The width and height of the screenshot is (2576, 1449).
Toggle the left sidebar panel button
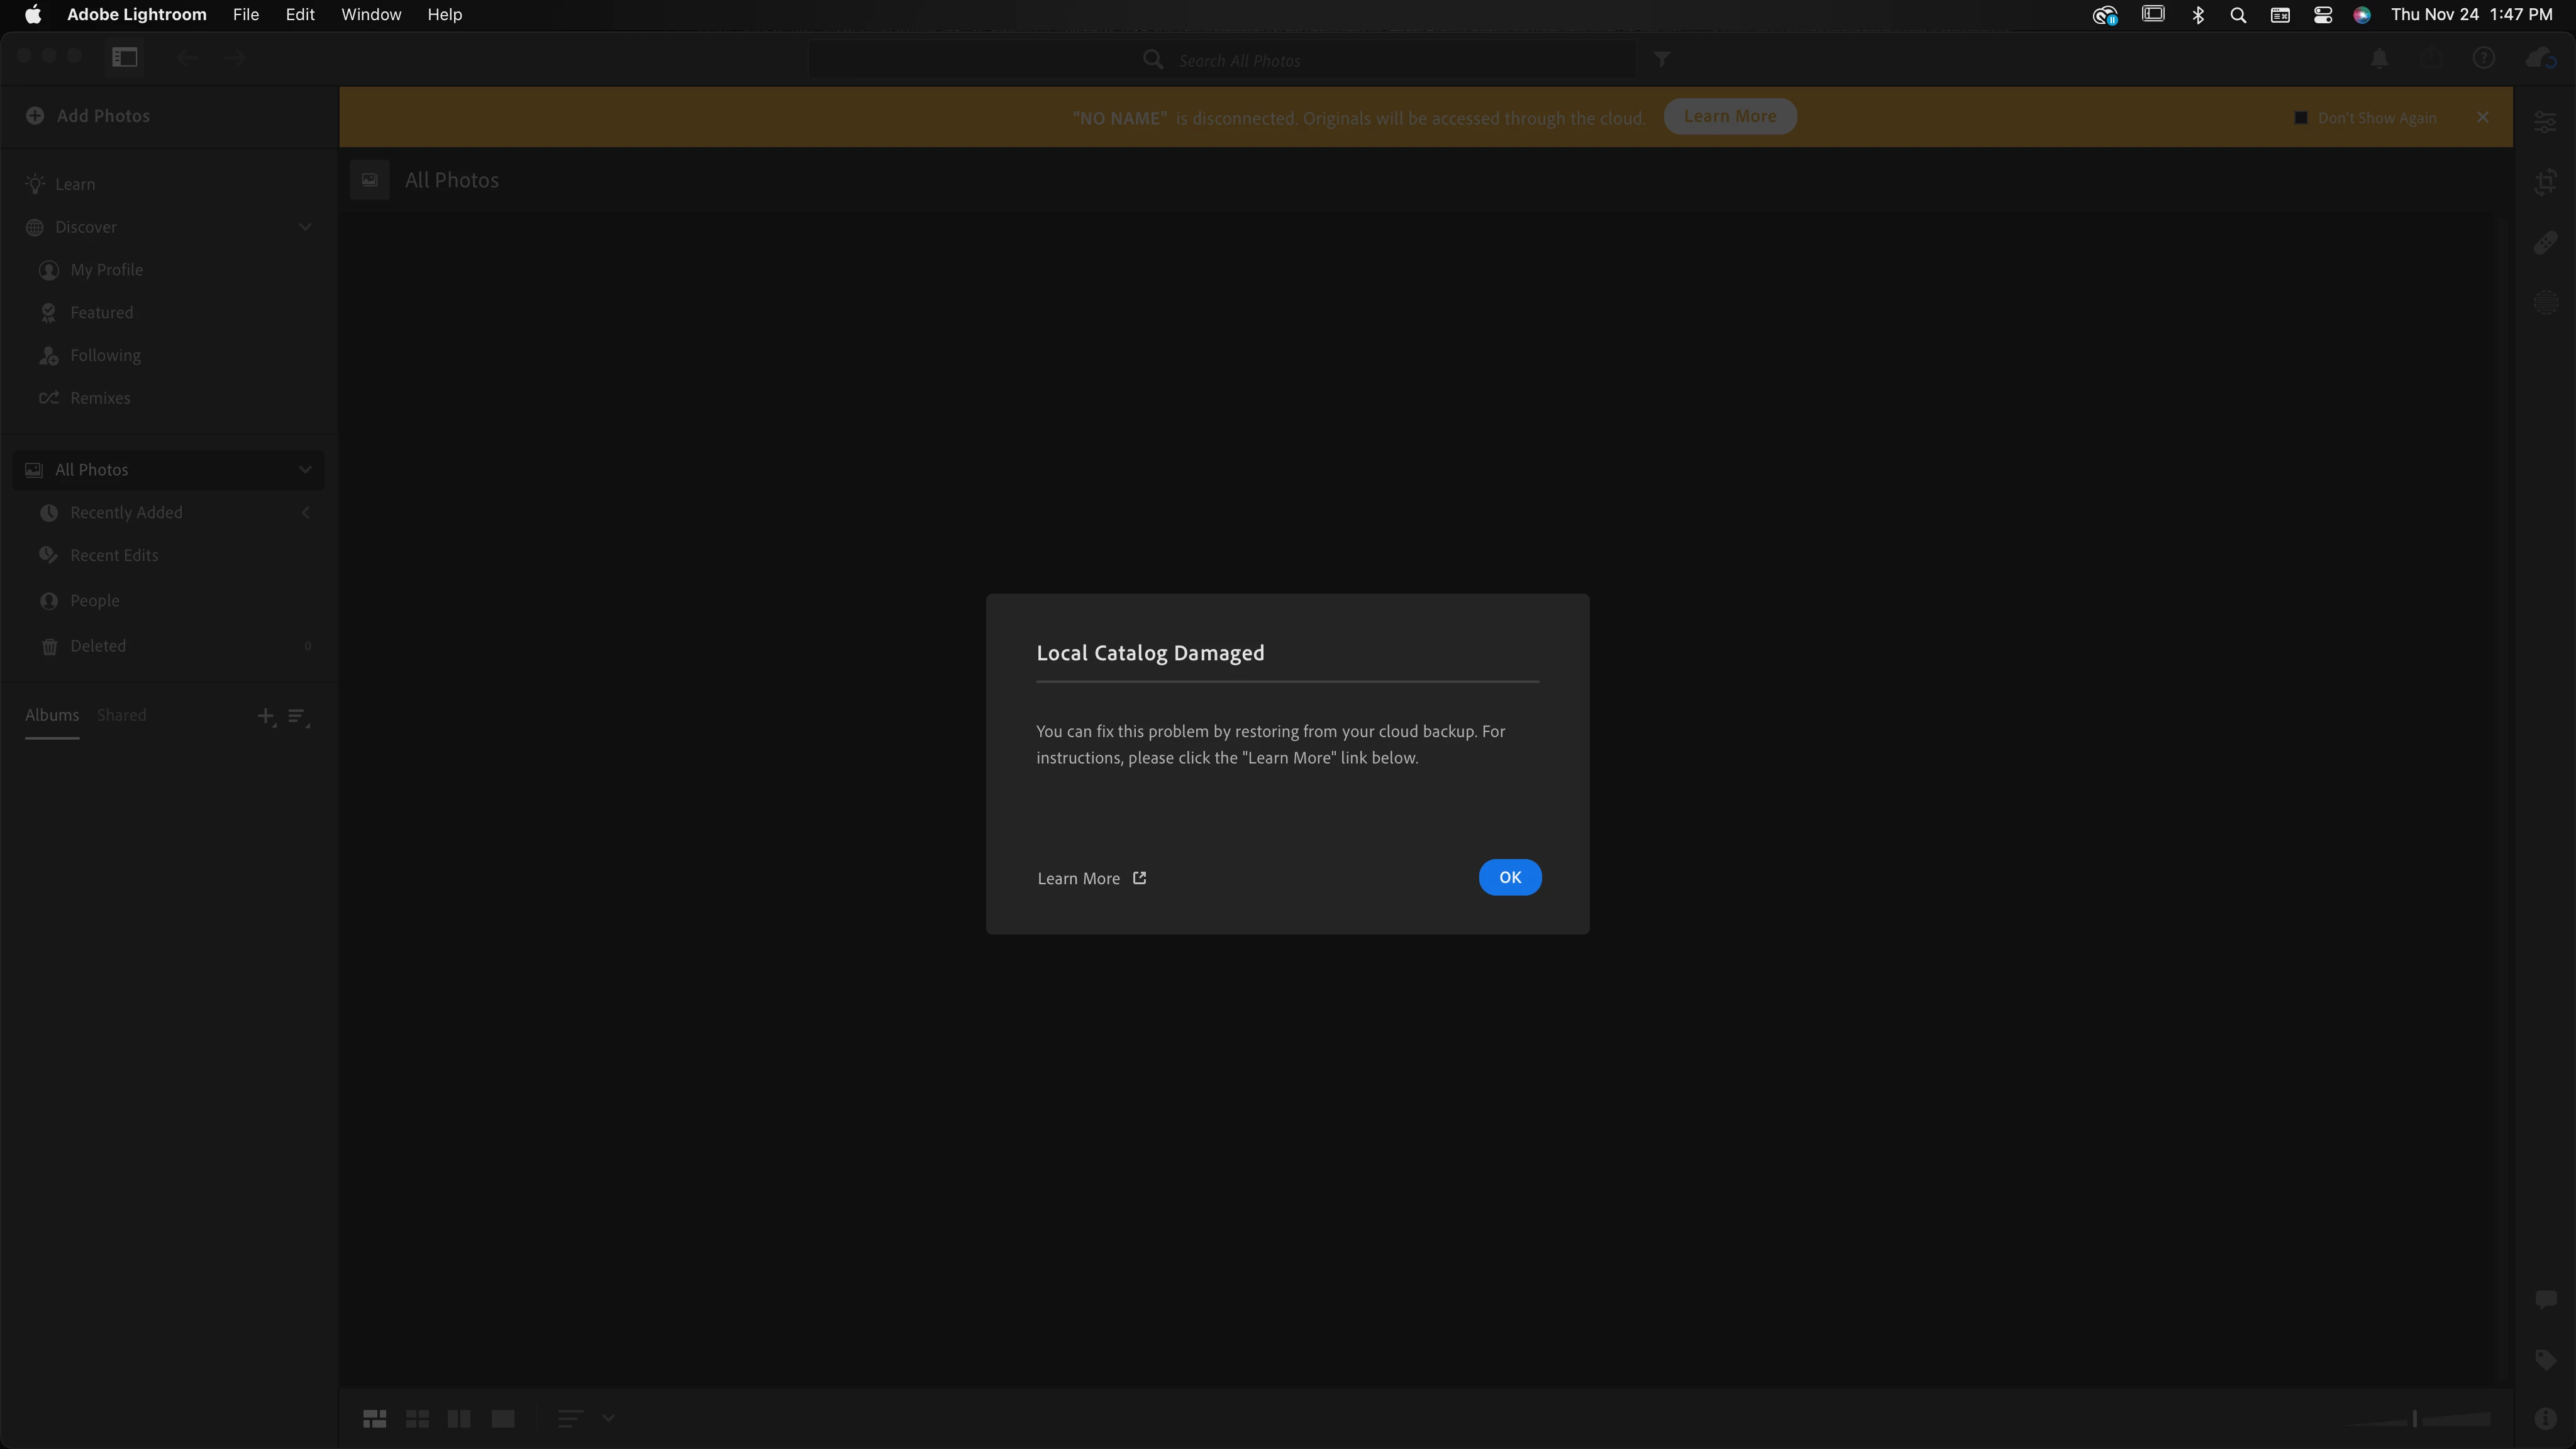pyautogui.click(x=125, y=57)
